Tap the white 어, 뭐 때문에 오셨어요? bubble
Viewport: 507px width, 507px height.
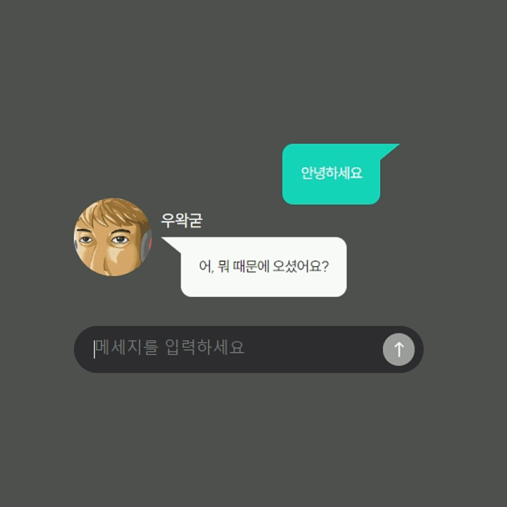point(264,267)
